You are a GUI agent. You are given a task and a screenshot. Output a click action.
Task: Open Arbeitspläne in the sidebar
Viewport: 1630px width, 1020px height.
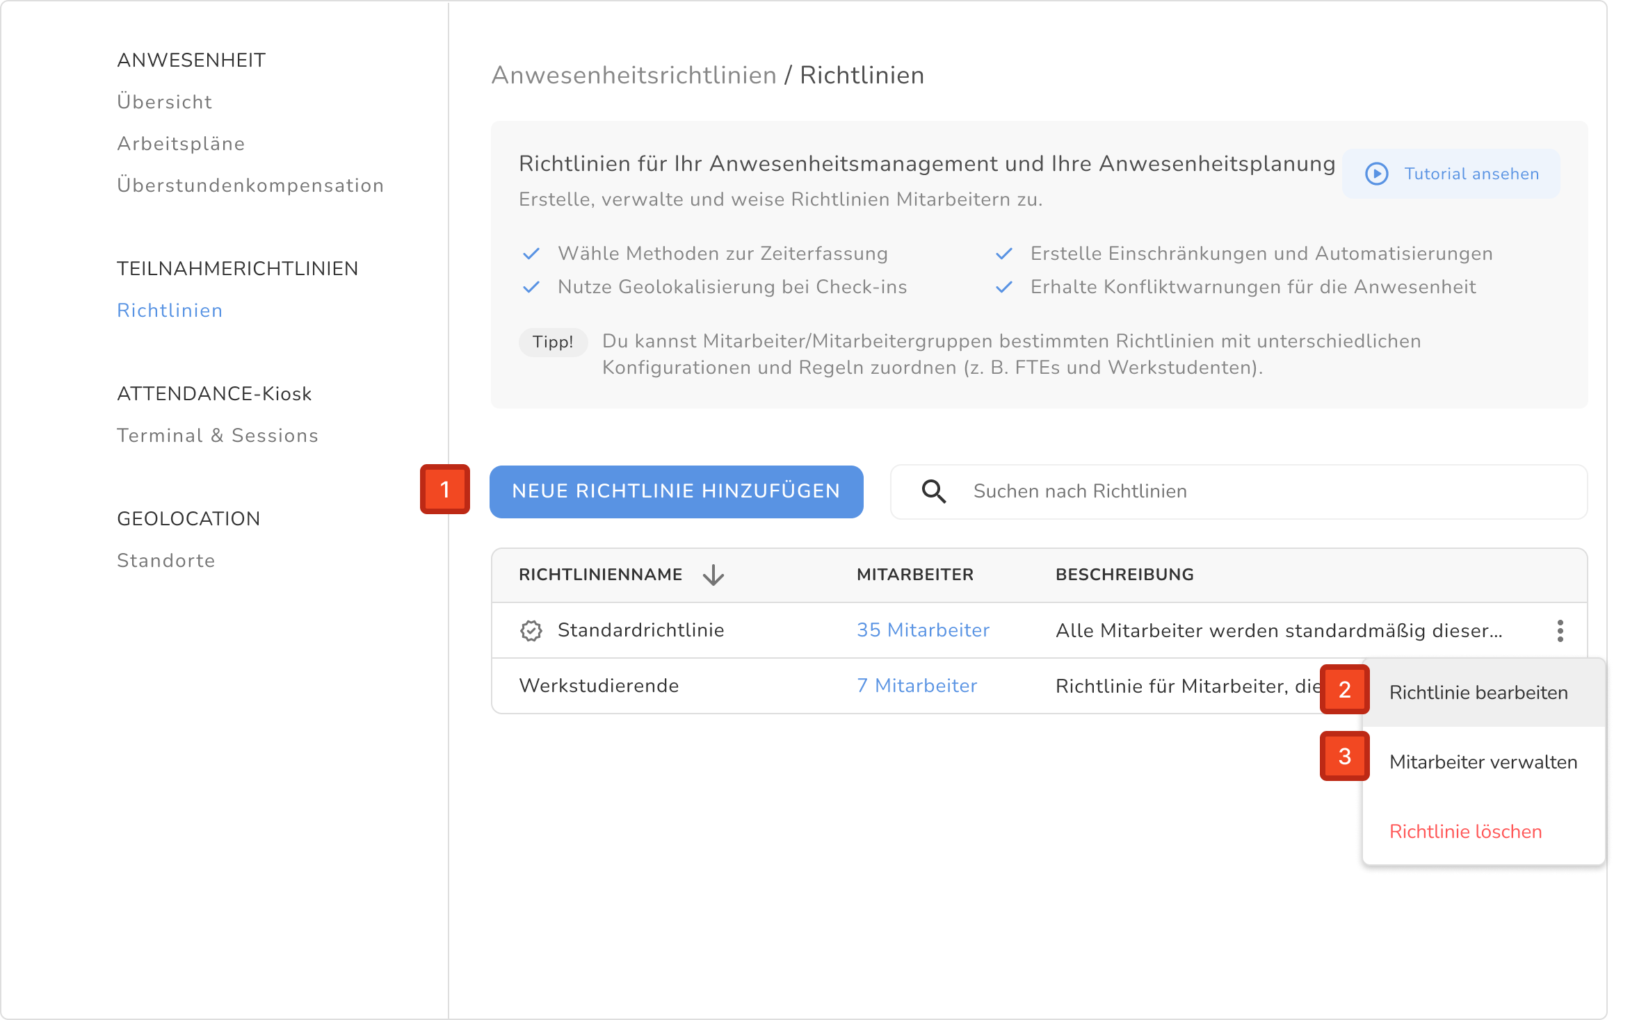pos(181,144)
